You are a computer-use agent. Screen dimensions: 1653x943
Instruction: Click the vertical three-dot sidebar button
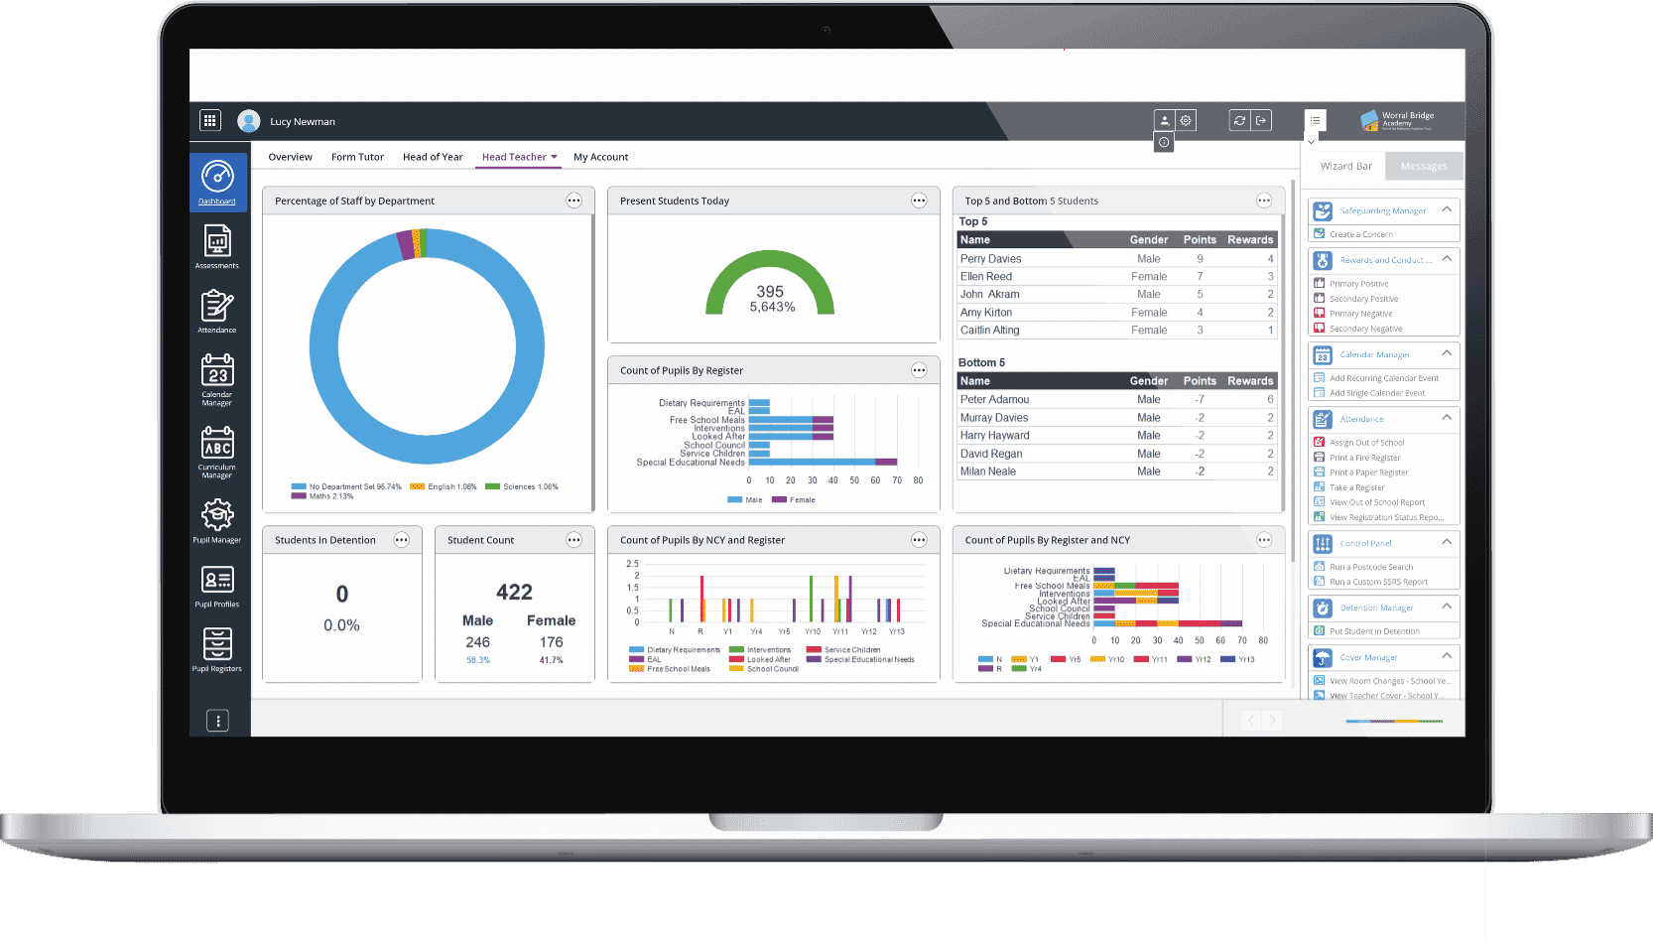point(217,721)
